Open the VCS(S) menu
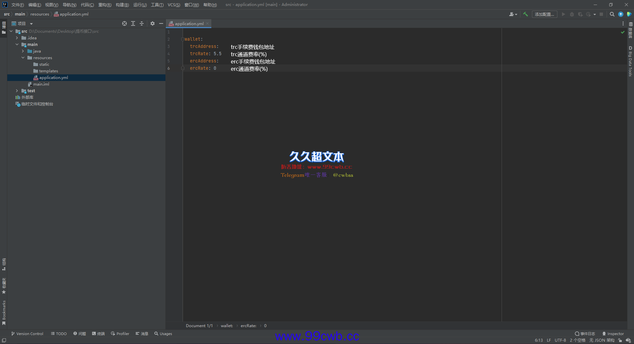Viewport: 634px width, 344px height. click(174, 5)
